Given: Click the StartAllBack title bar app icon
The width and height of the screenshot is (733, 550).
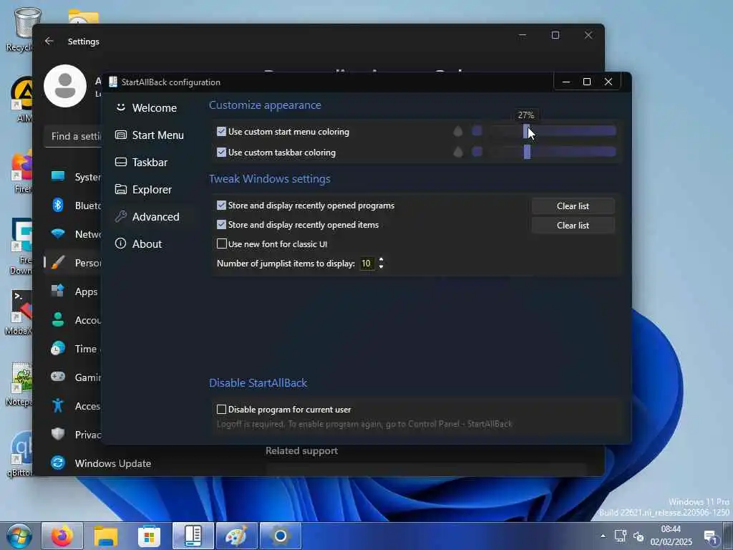Looking at the screenshot, I should pyautogui.click(x=113, y=82).
